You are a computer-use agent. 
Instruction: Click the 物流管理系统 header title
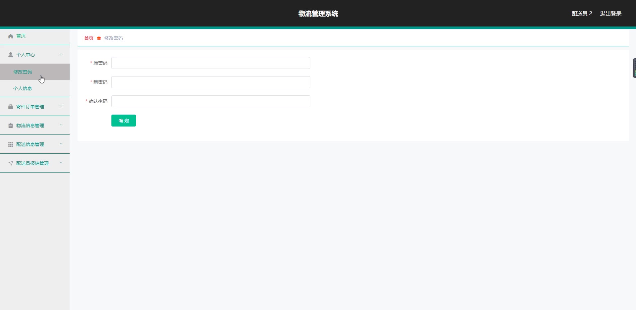318,14
